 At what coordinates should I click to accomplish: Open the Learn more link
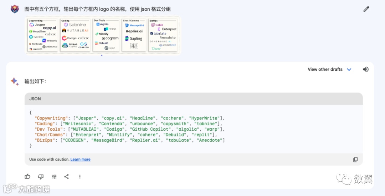(x=80, y=159)
